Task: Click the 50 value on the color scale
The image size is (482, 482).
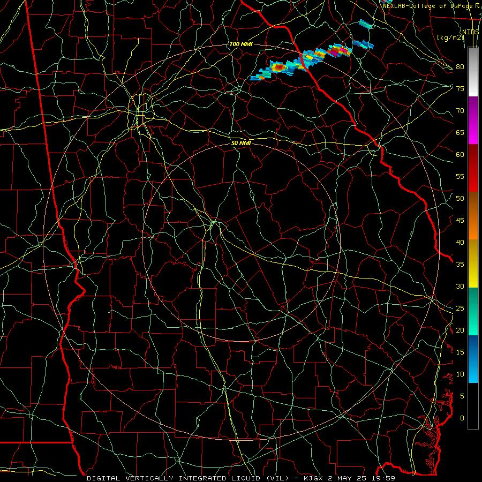Action: click(x=460, y=199)
